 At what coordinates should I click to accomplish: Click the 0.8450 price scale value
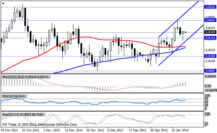(x=210, y=17)
